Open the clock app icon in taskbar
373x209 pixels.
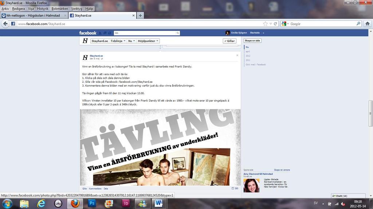point(58,204)
